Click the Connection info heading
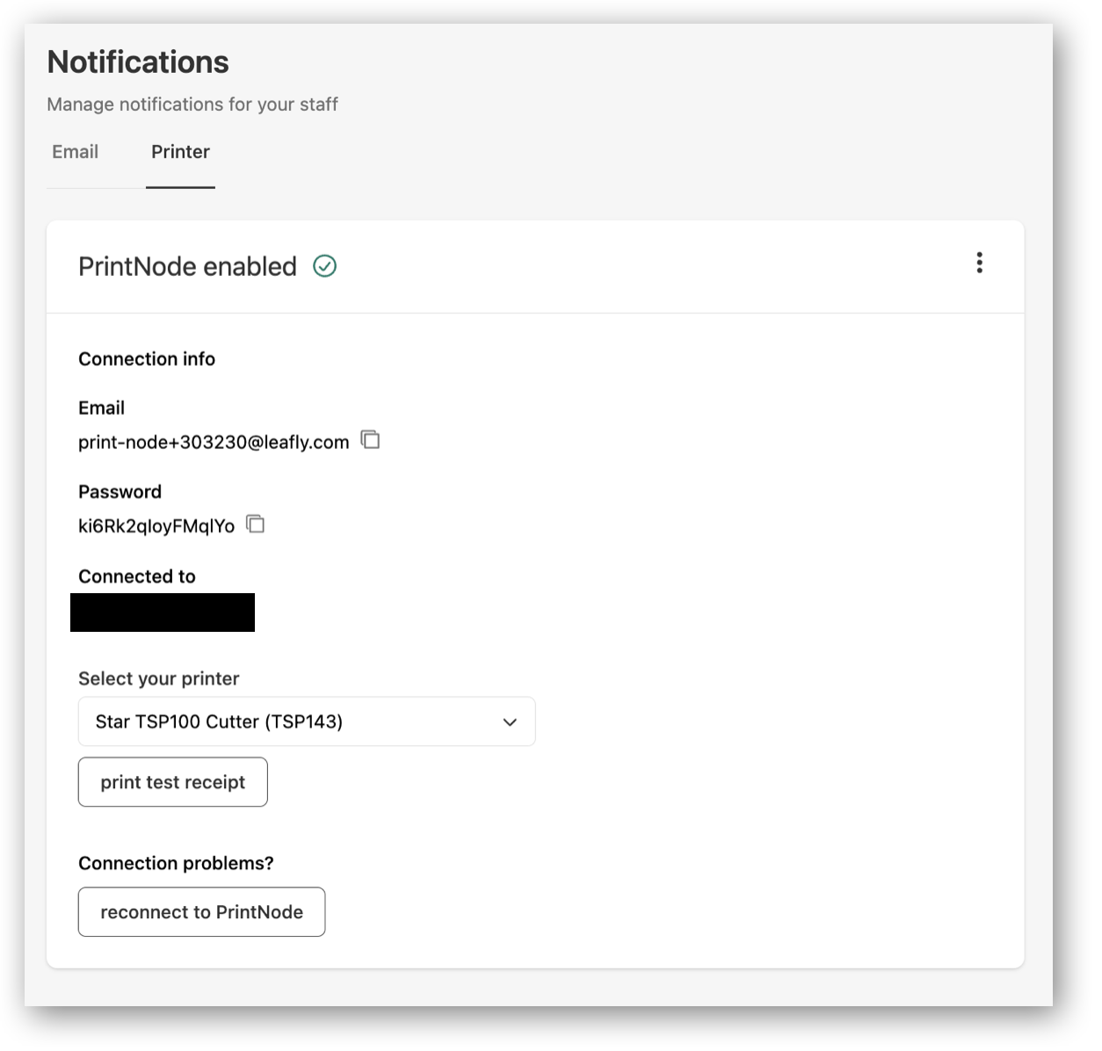This screenshot has height=1051, width=1102. coord(147,359)
